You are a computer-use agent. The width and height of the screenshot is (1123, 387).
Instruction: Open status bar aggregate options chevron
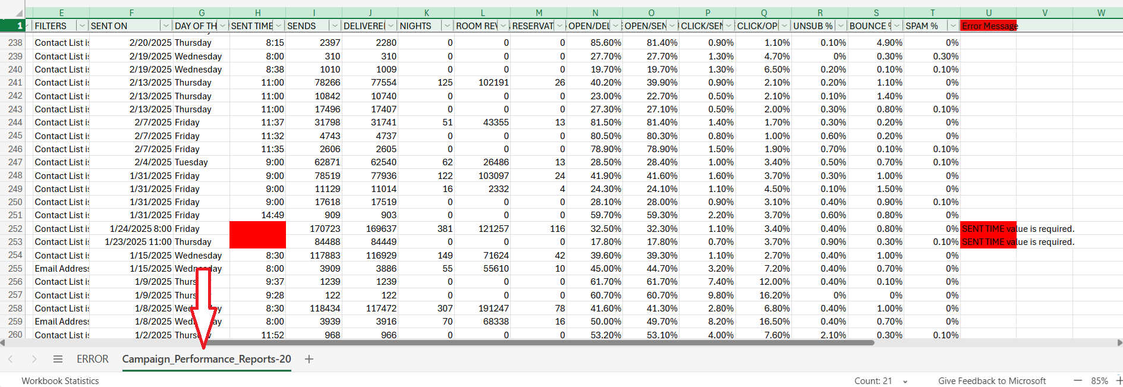(x=905, y=381)
